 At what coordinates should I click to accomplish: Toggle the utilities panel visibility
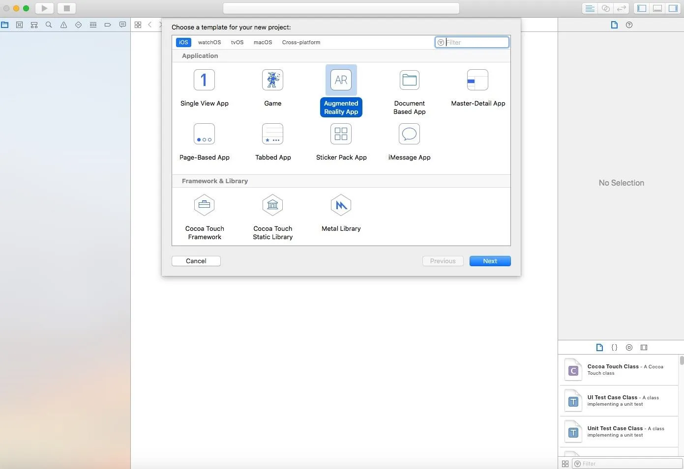click(x=672, y=8)
